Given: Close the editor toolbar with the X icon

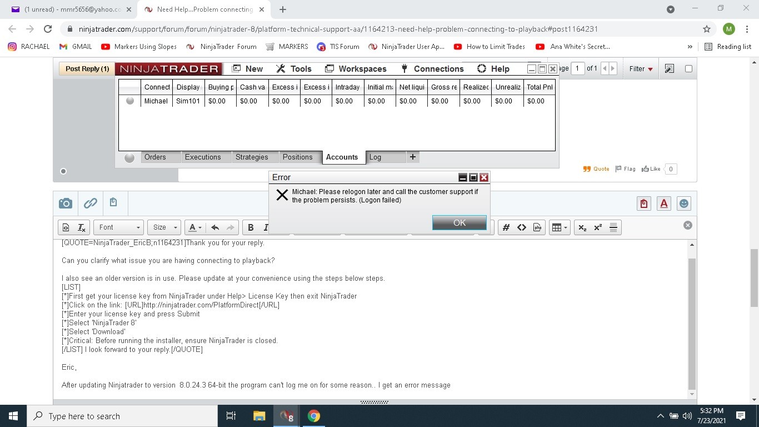Looking at the screenshot, I should point(687,225).
